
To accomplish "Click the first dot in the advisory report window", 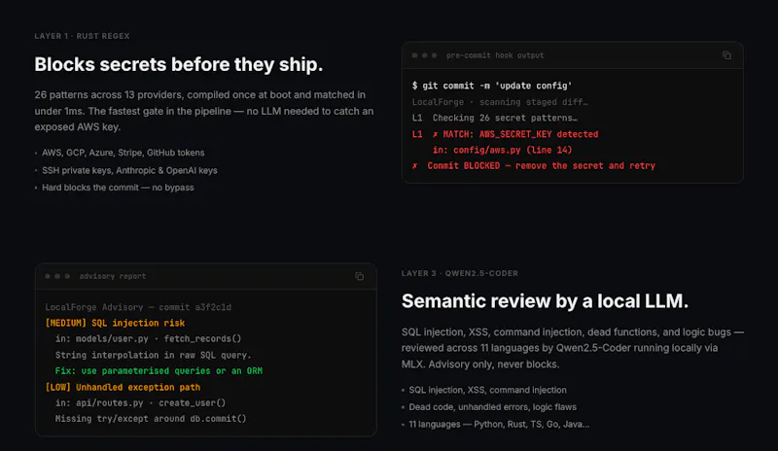I will [x=48, y=276].
